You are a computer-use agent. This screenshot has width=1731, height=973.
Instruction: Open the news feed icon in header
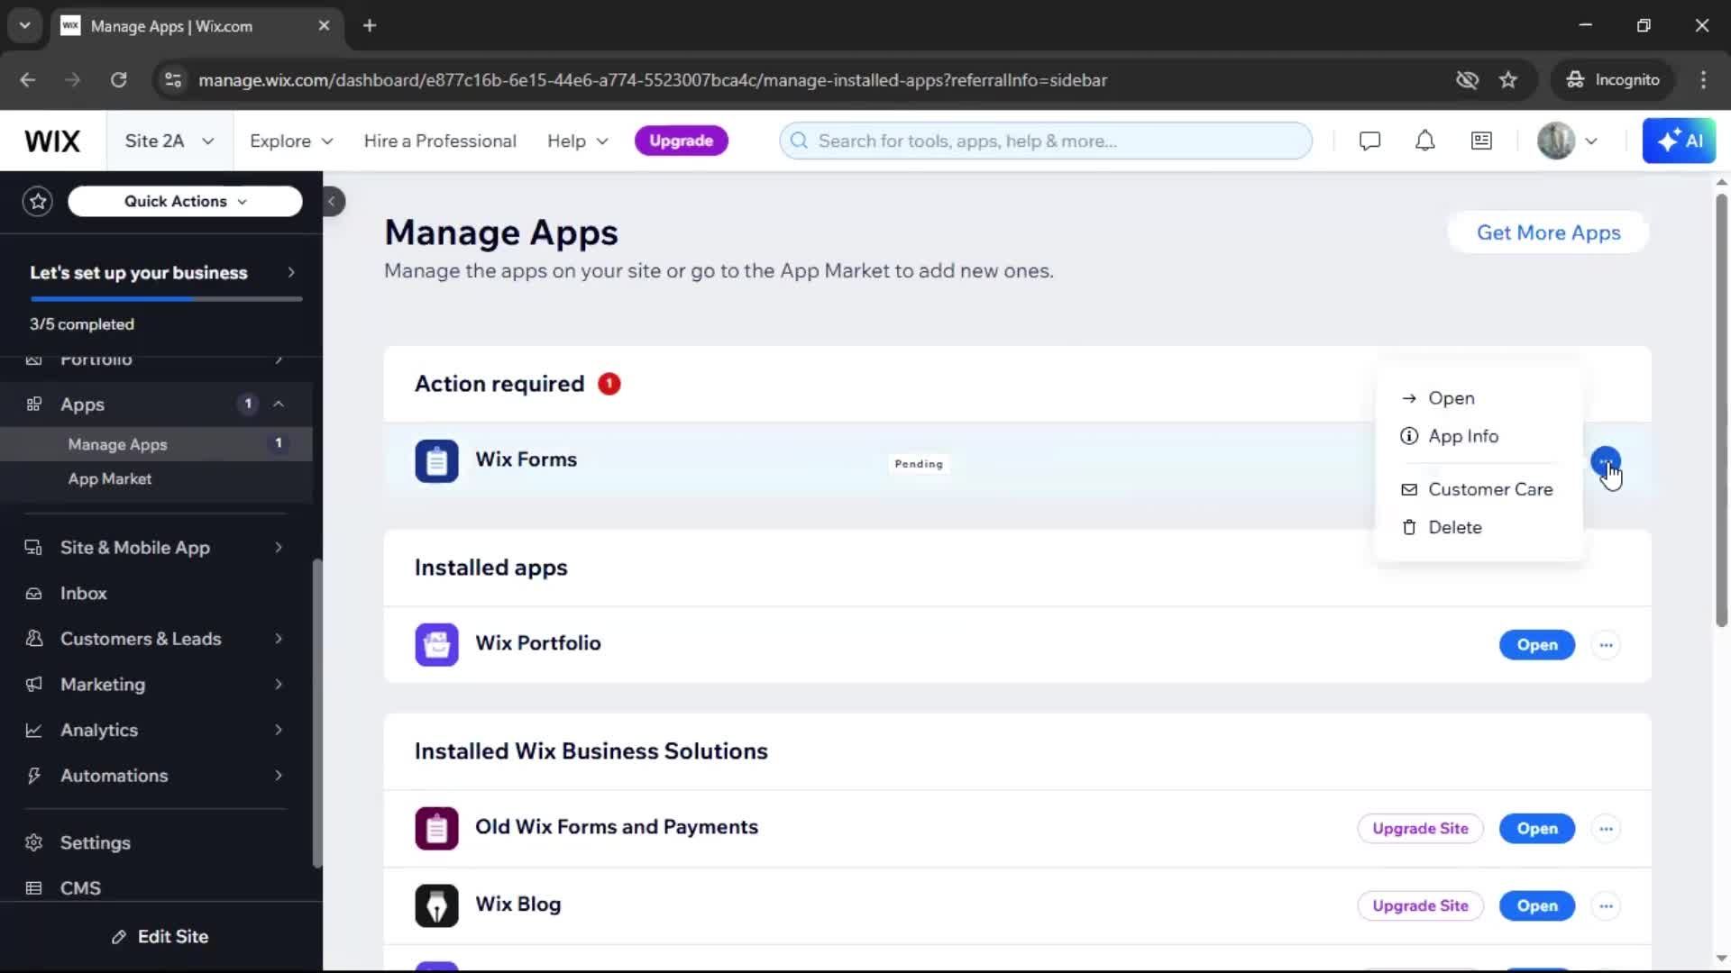coord(1481,141)
